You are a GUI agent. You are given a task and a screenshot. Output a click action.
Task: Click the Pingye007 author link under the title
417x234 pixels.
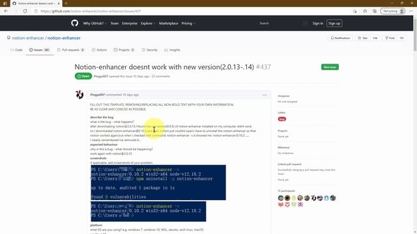(101, 77)
